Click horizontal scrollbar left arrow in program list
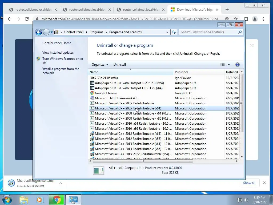Image resolution: width=273 pixels, height=205 pixels. 90,161
